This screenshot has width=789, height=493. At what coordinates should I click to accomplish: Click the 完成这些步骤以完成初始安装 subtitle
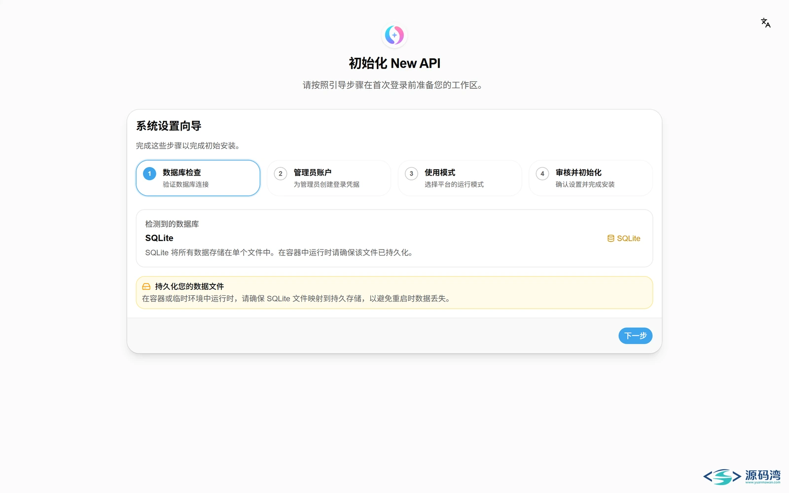coord(188,146)
